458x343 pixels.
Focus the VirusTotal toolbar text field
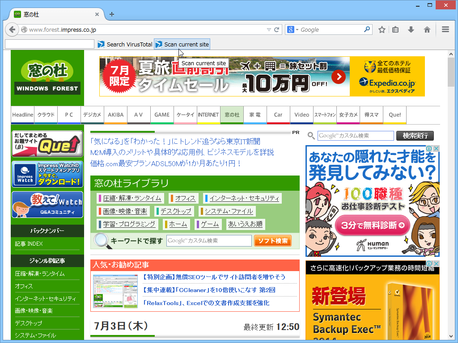(x=50, y=44)
